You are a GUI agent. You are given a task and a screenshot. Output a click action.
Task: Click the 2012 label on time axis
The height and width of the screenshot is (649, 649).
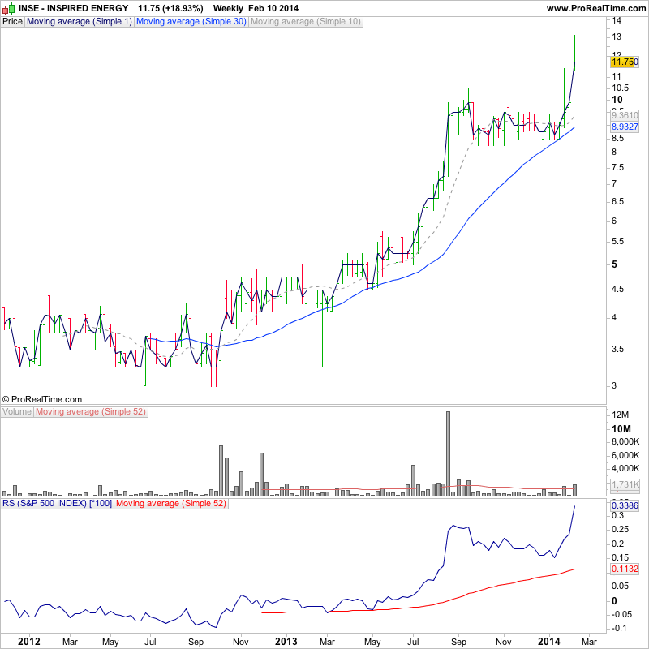29,642
